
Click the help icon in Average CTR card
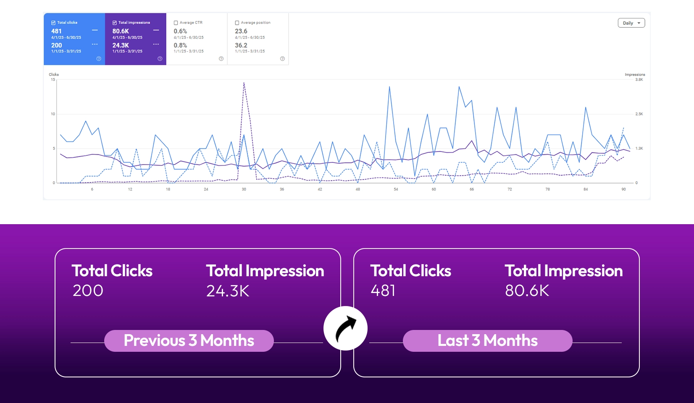click(x=221, y=59)
